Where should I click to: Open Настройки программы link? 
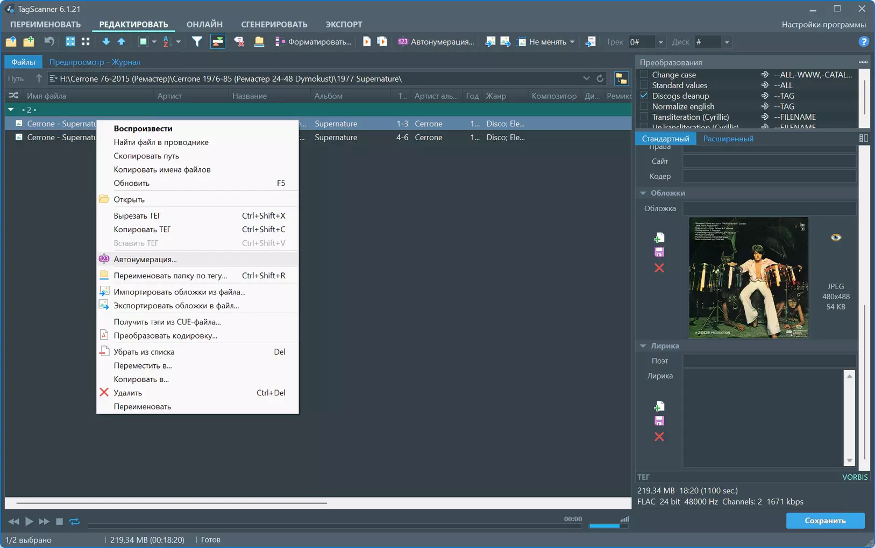pyautogui.click(x=823, y=24)
